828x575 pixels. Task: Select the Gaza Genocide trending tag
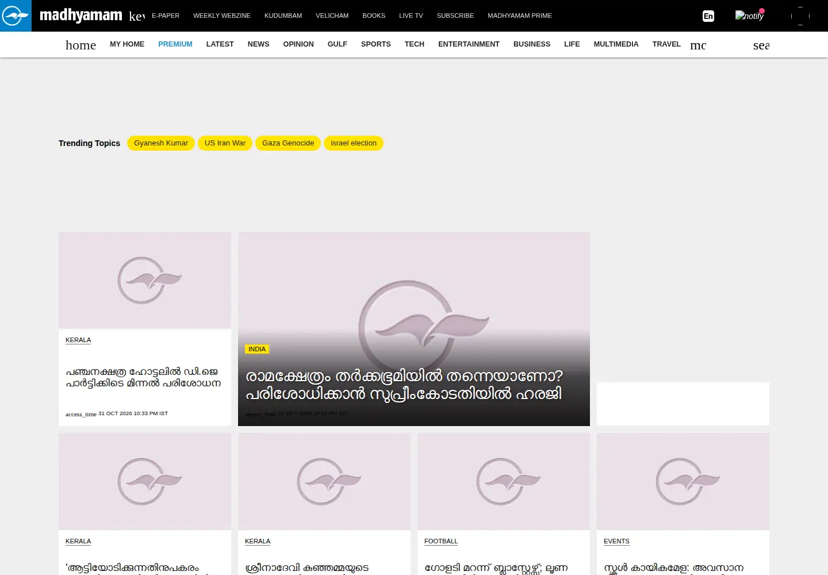pos(288,143)
